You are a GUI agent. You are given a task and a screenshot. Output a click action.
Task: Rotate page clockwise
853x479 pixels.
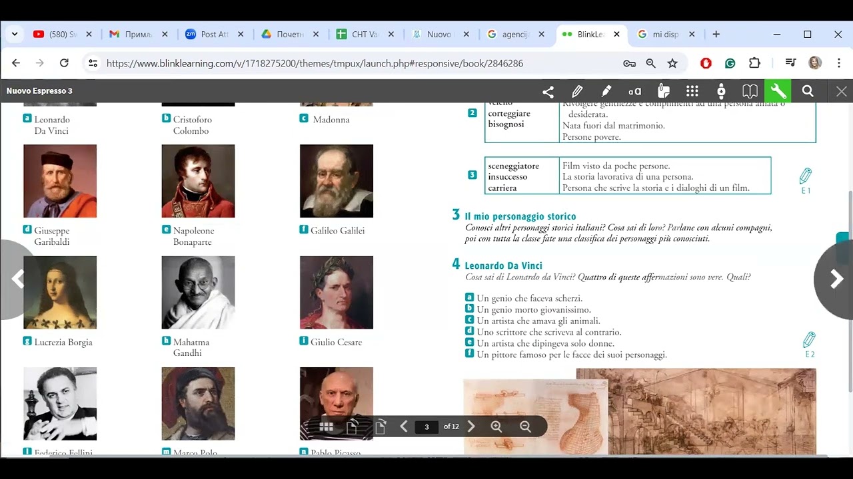pyautogui.click(x=381, y=427)
